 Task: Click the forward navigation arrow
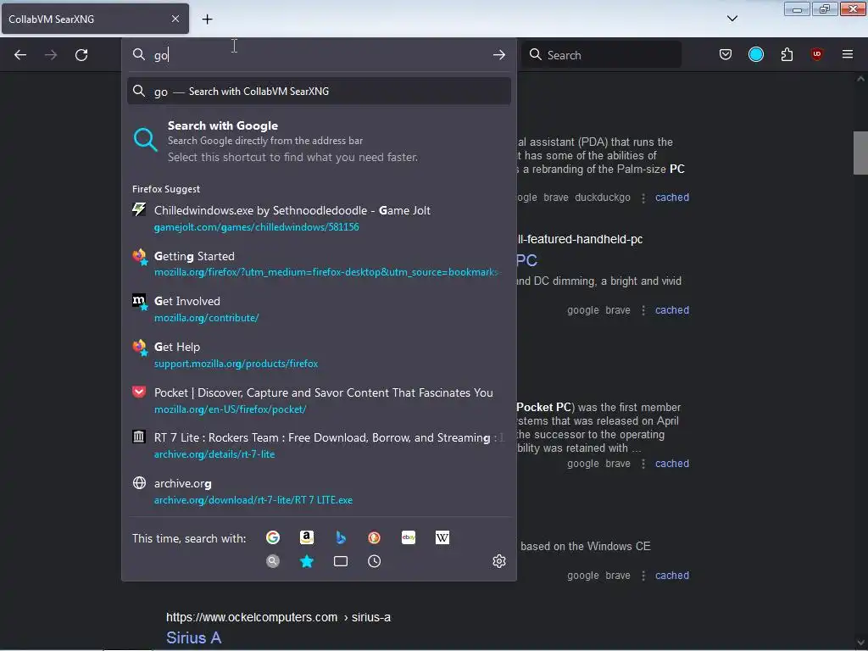(x=50, y=55)
